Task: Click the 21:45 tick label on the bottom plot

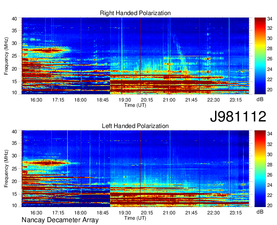Action: pos(191,213)
